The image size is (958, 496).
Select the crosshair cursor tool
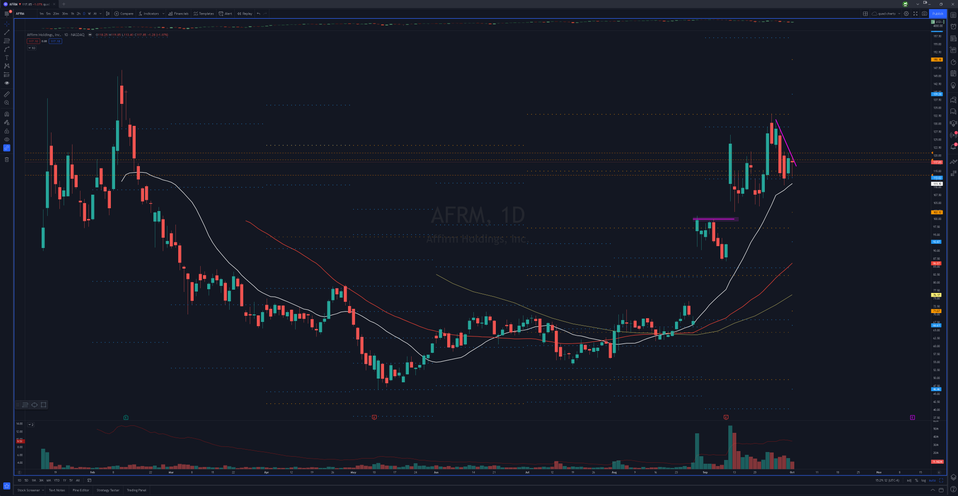(x=7, y=23)
